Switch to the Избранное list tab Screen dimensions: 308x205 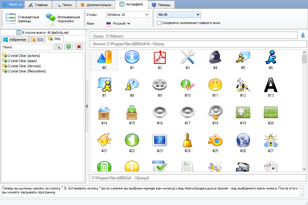click(15, 40)
